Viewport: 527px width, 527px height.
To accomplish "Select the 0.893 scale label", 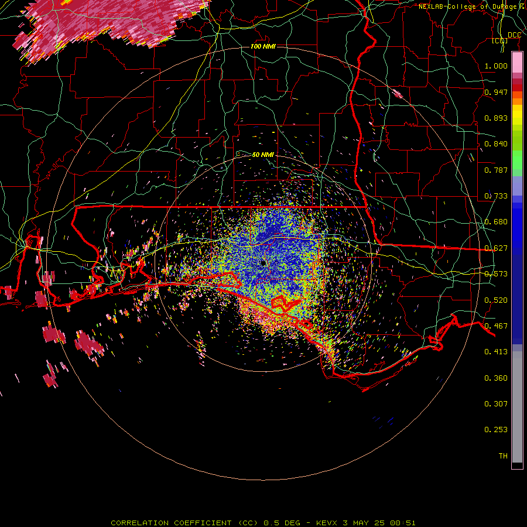I will tap(496, 118).
